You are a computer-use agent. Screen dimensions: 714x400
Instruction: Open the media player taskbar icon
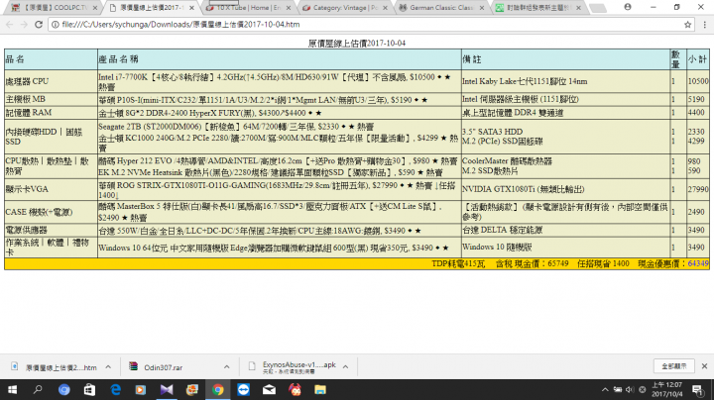point(141,389)
